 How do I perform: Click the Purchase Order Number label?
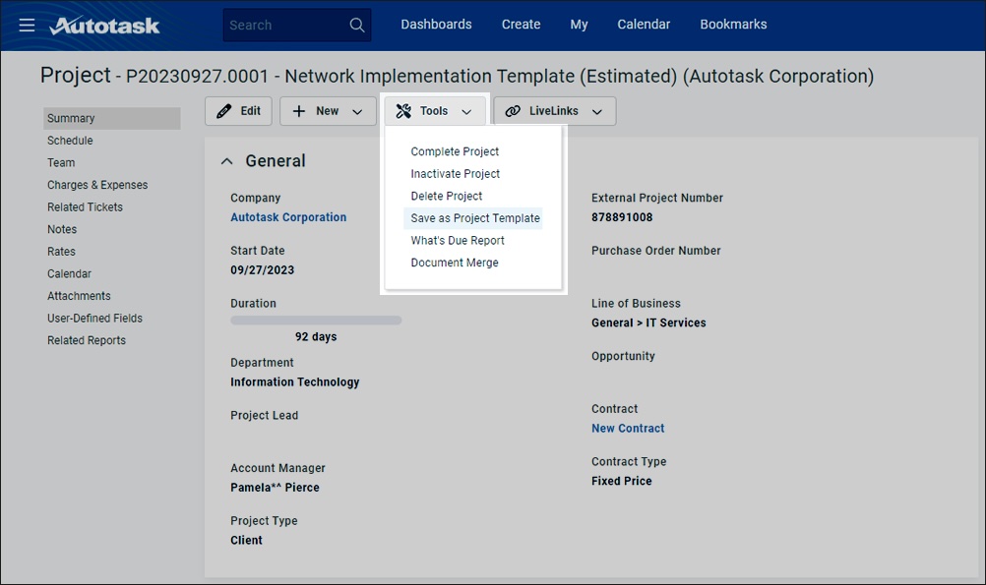(x=656, y=251)
